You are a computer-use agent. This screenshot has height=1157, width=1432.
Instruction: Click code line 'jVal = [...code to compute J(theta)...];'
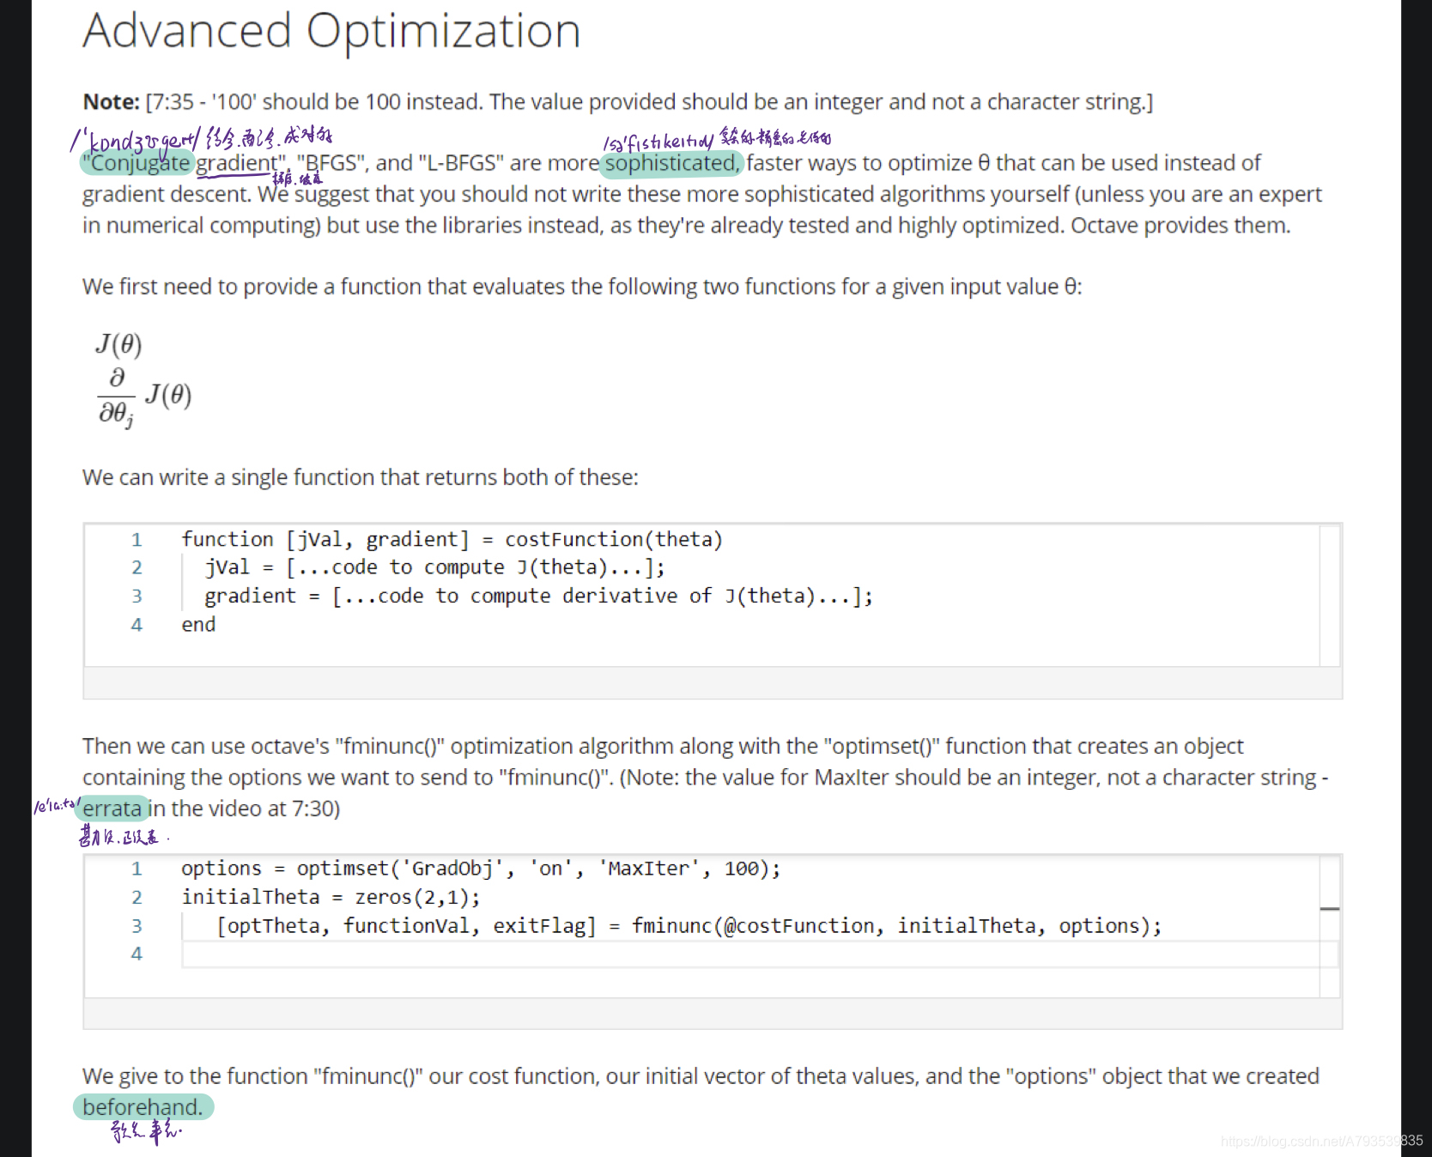point(434,567)
